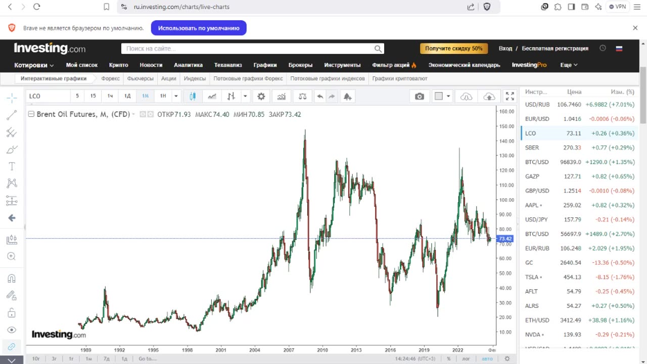647x364 pixels.
Task: Toggle lock all drawing tools
Action: pos(12,312)
